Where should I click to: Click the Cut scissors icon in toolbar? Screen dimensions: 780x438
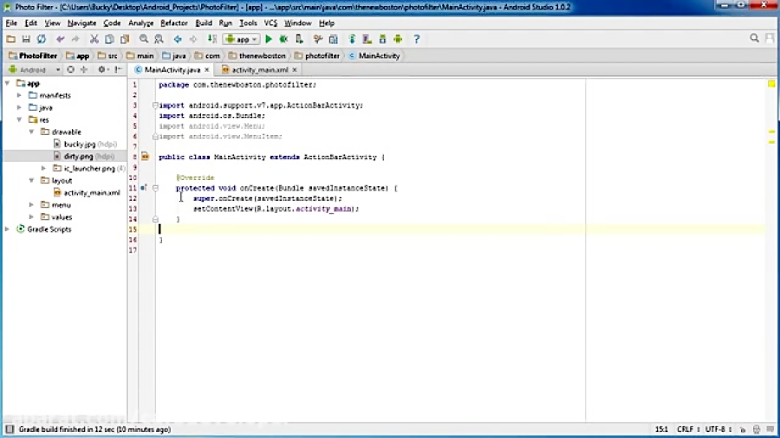pyautogui.click(x=94, y=39)
